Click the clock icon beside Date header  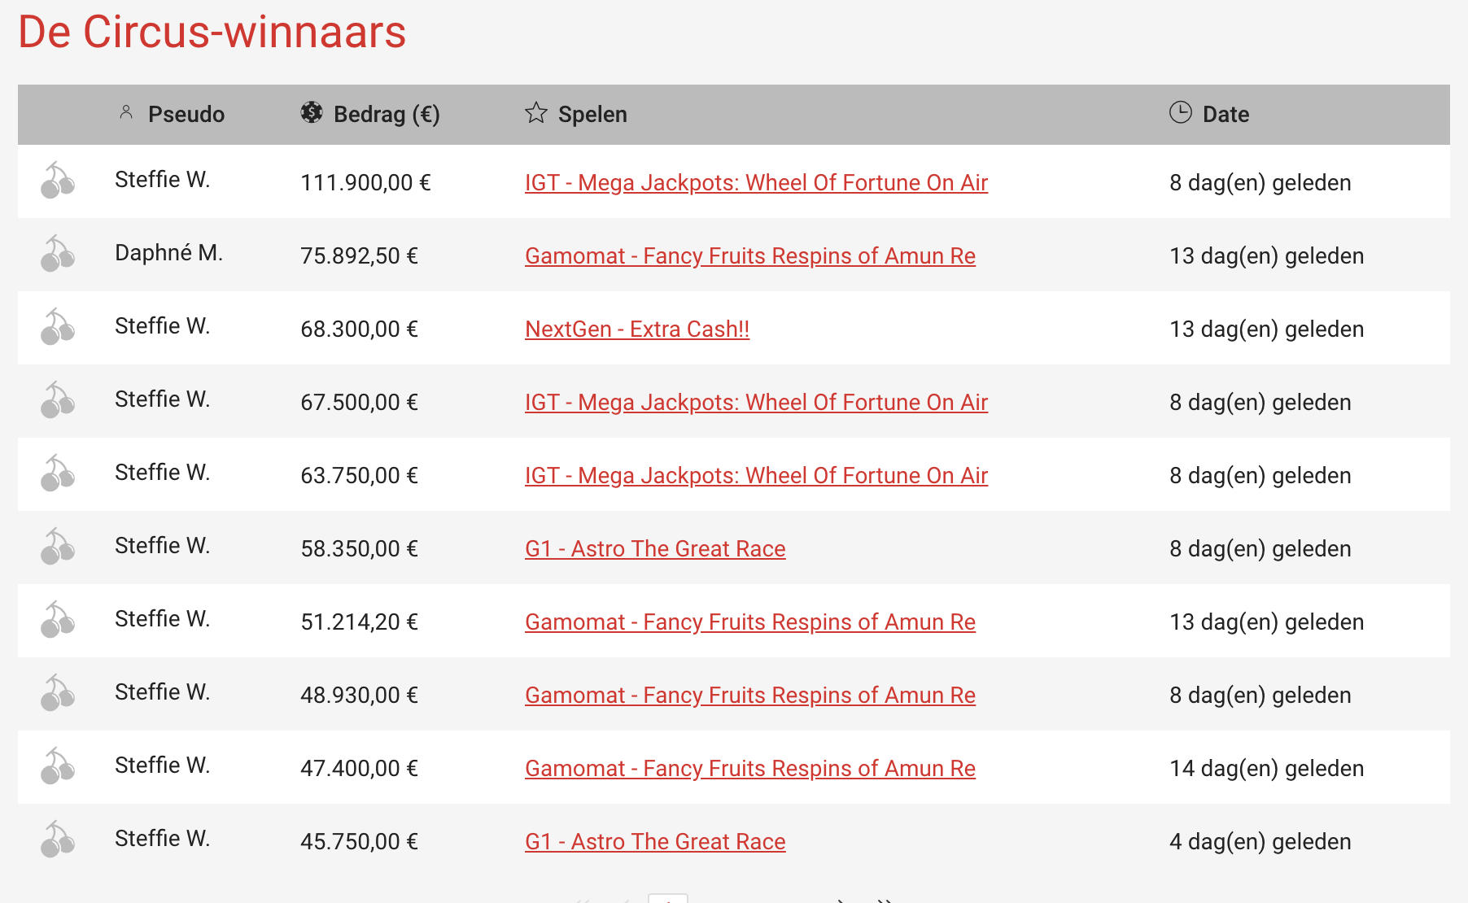[x=1180, y=112]
